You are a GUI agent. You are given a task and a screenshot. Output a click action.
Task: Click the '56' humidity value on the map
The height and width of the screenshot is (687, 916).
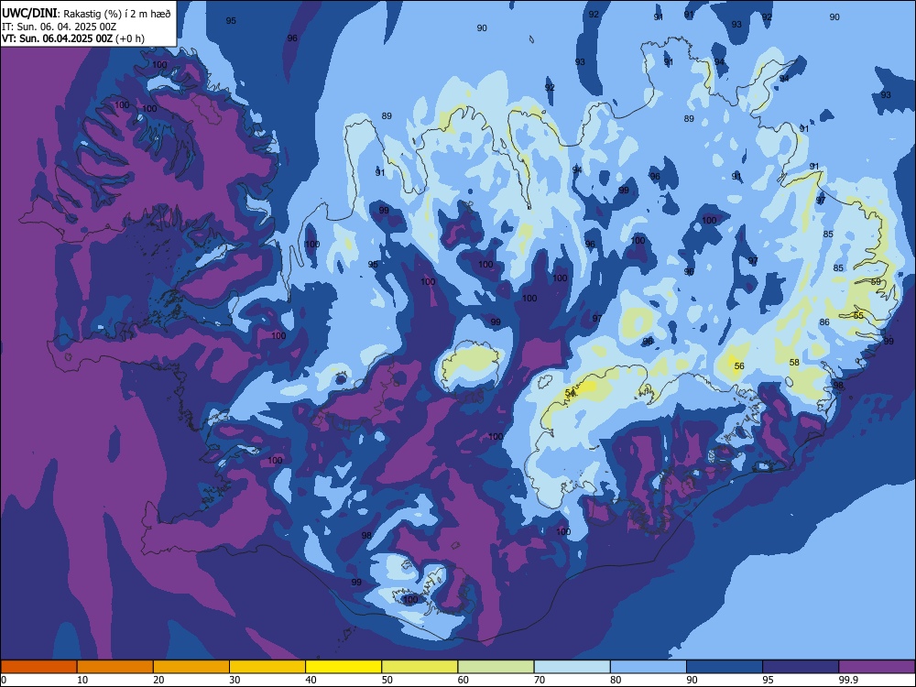(739, 365)
